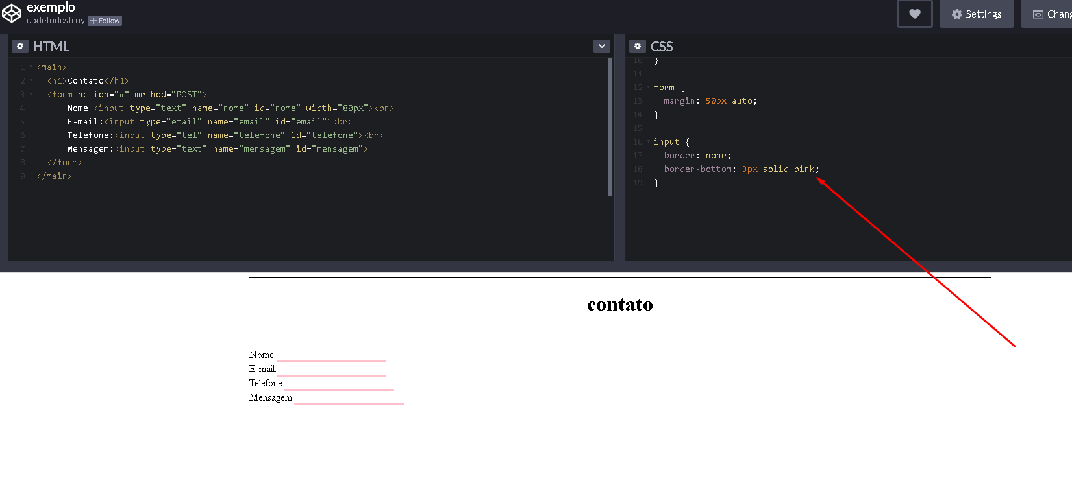Click the closing </main> tag
The image size is (1072, 494).
[x=55, y=176]
